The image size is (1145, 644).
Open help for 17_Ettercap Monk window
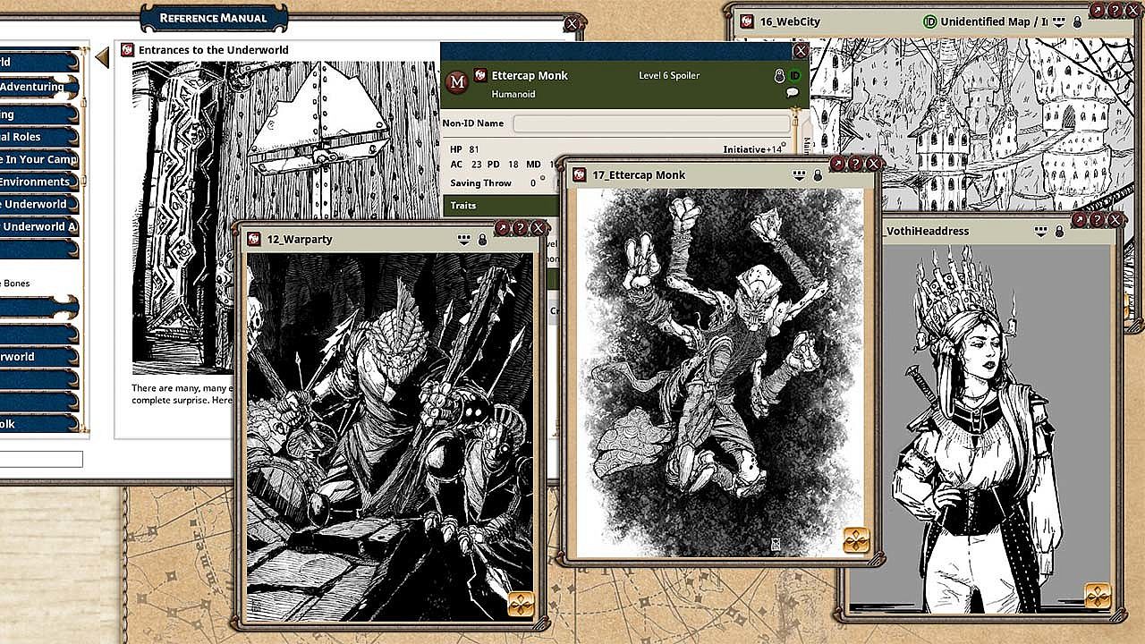click(x=855, y=164)
